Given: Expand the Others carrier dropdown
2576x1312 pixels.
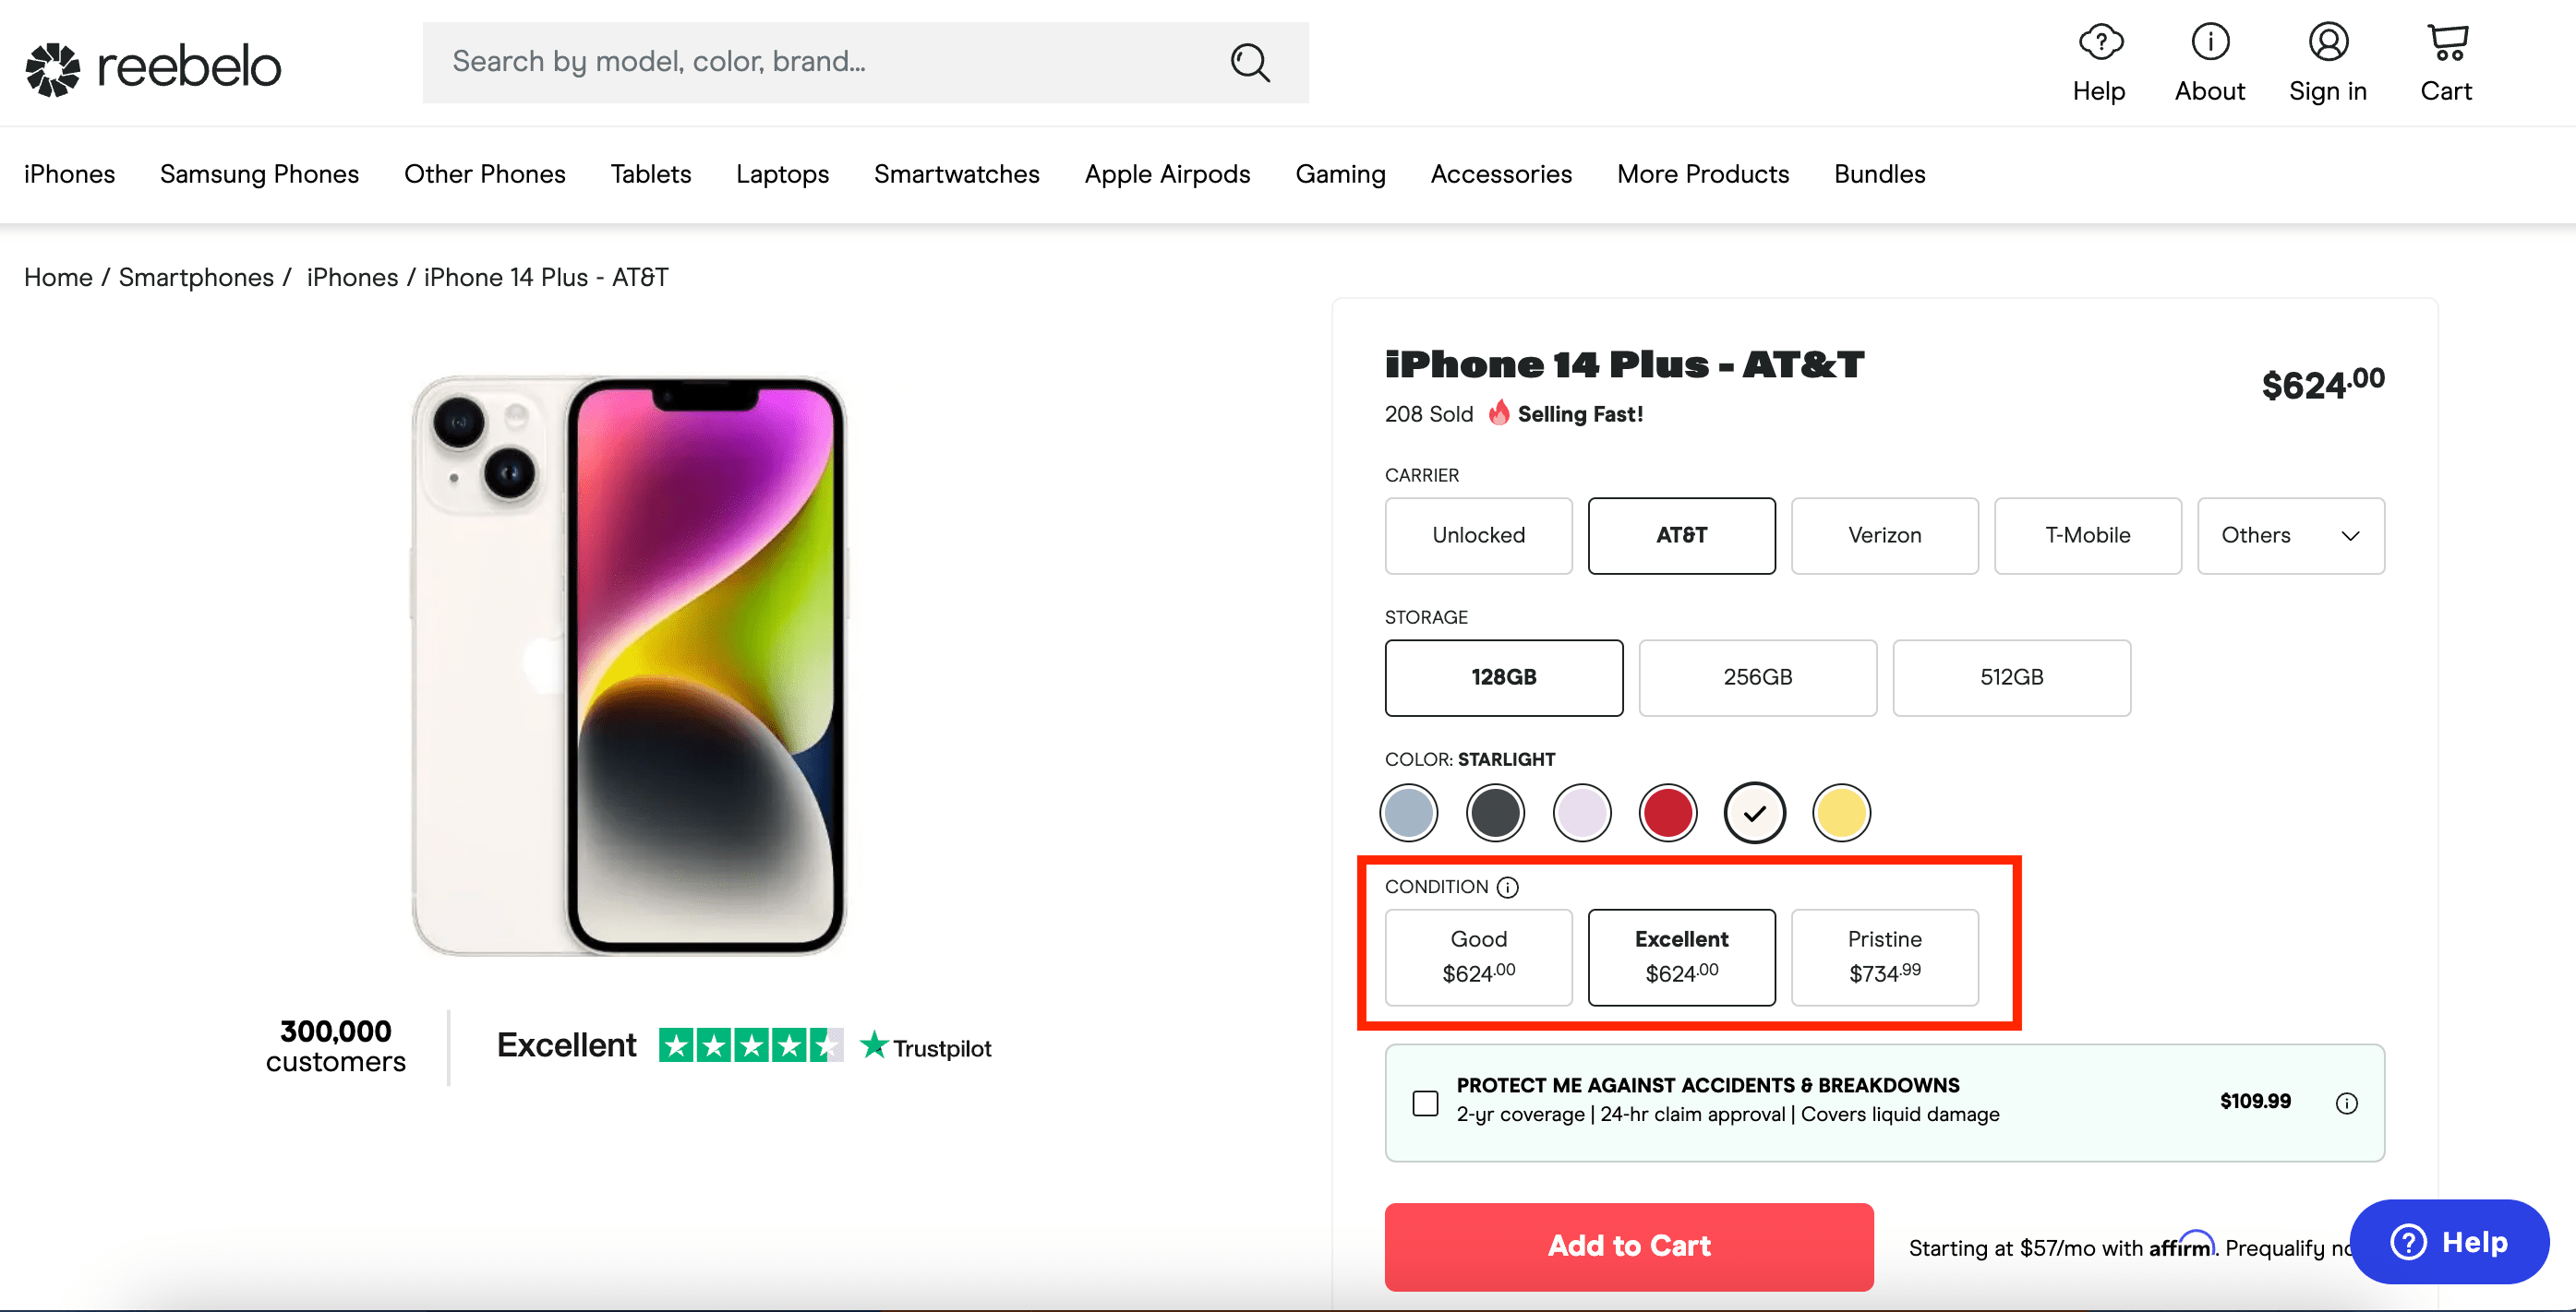Looking at the screenshot, I should pyautogui.click(x=2290, y=535).
